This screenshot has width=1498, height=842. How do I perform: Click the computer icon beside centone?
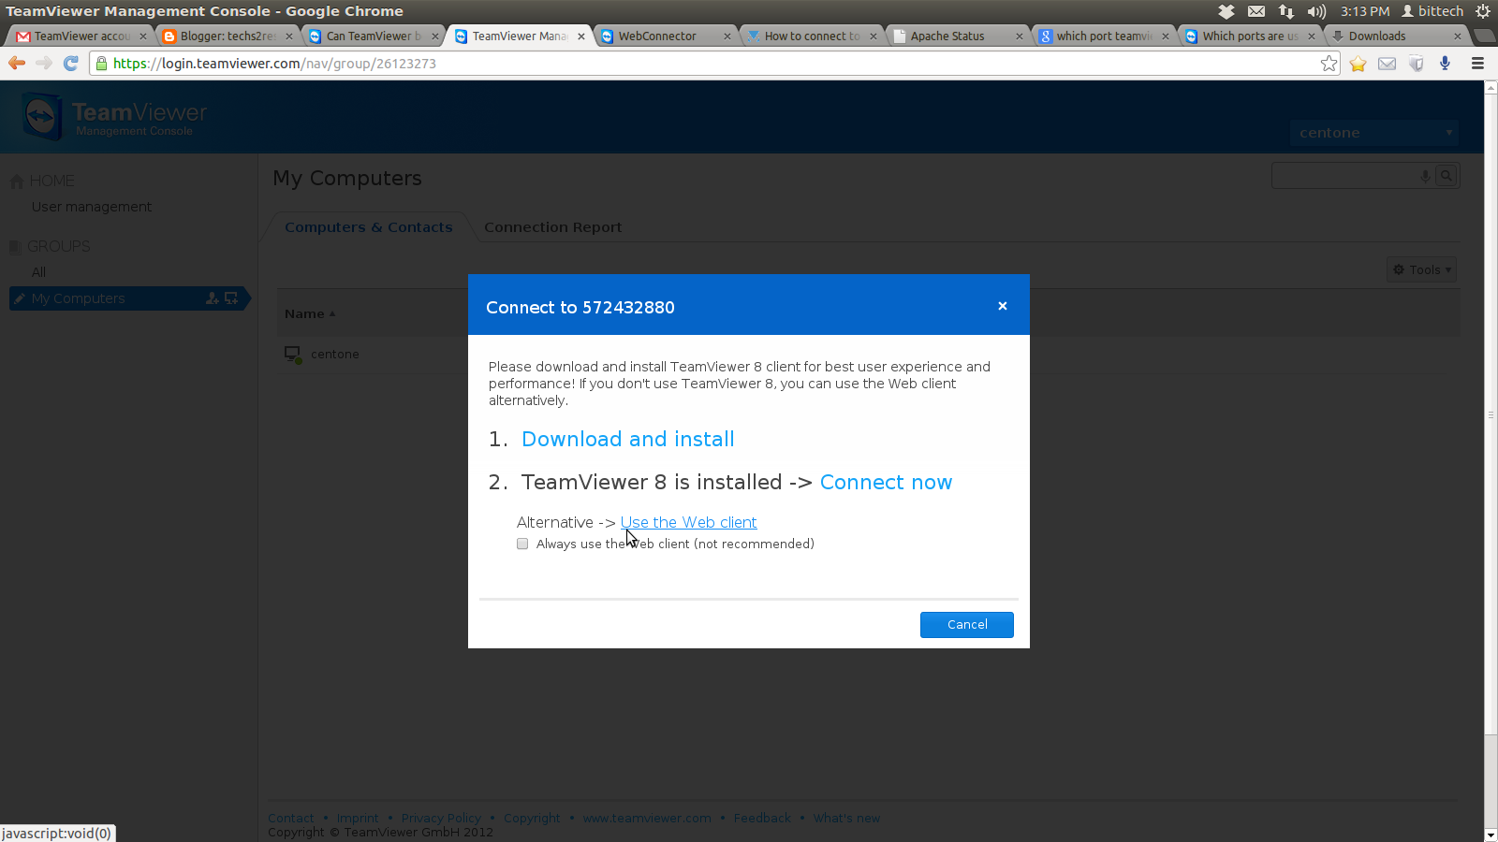(x=293, y=355)
